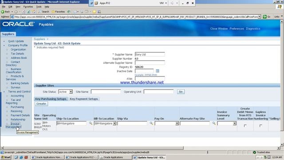The height and width of the screenshot is (160, 284).
Task: Open the Site Status dropdown
Action: pos(71,92)
